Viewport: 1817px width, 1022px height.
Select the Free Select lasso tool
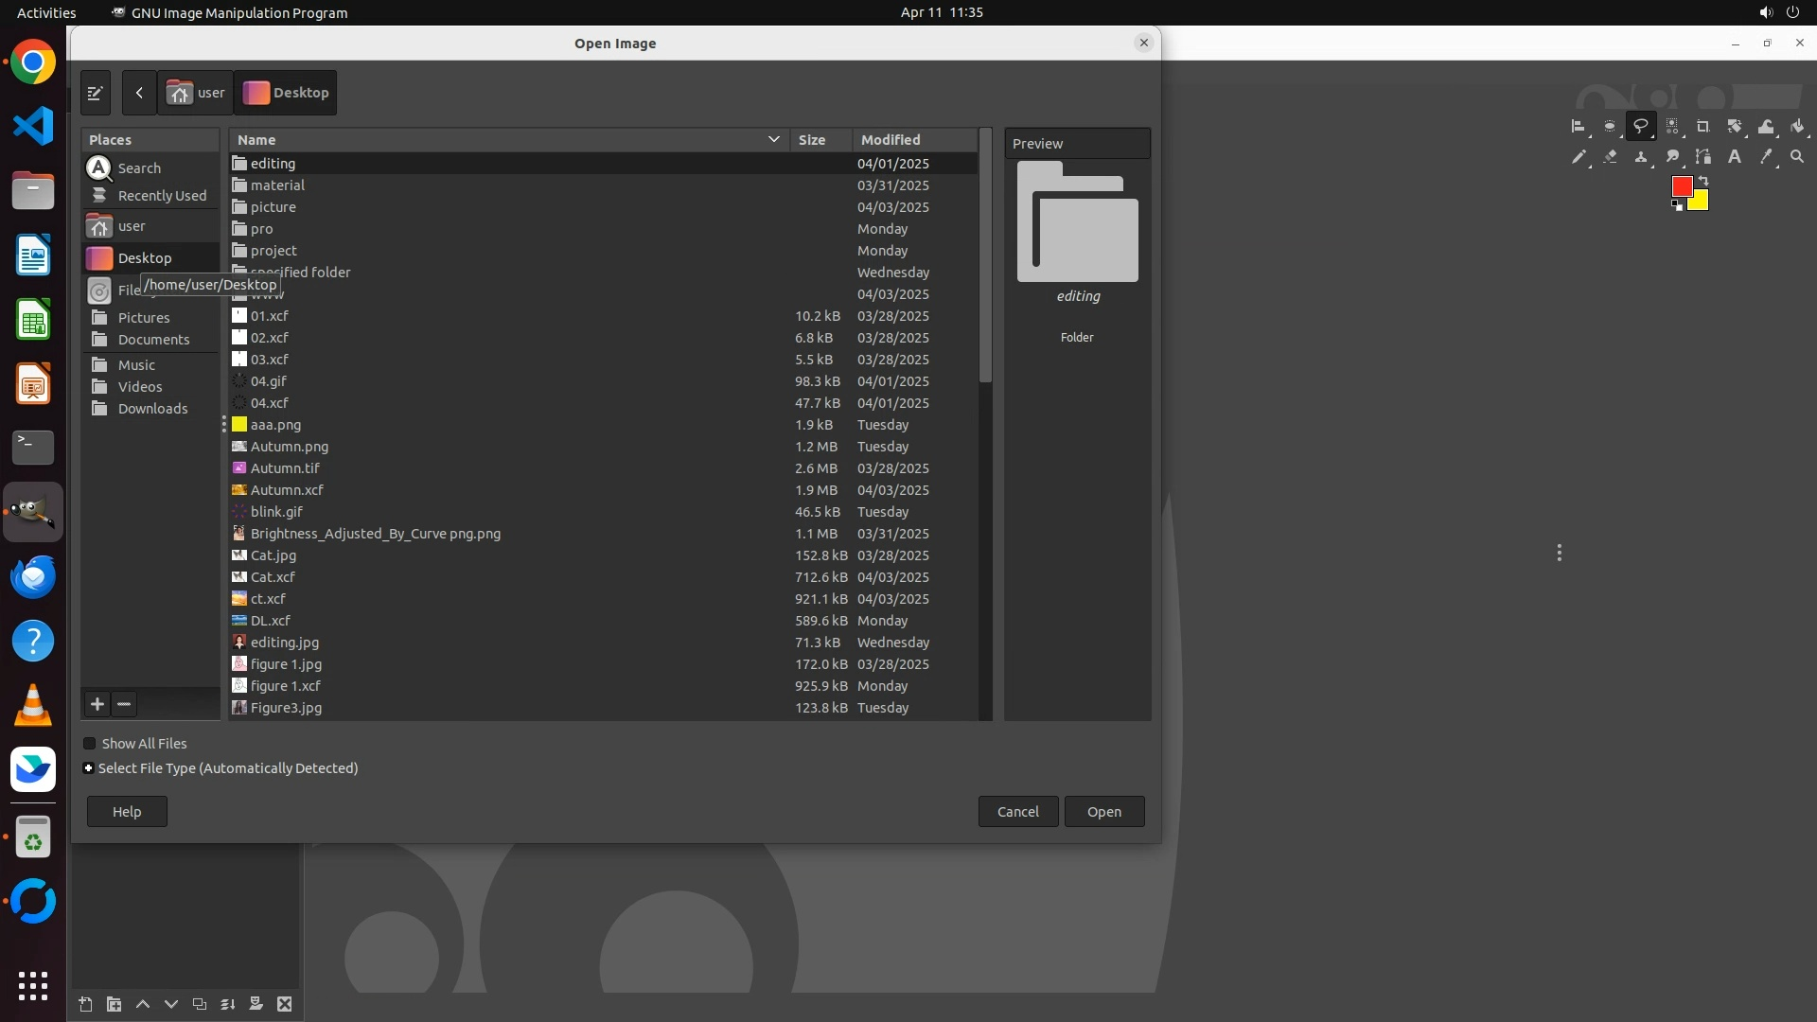click(1640, 126)
